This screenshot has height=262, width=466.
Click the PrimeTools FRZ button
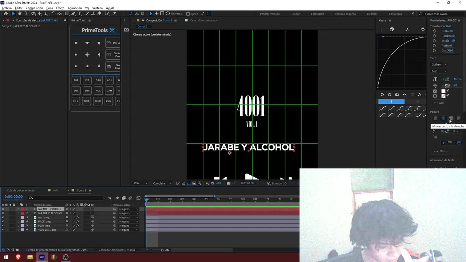tap(76, 80)
